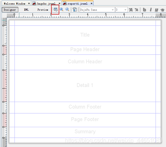
Task: Toggle italic text formatting
Action: pos(151,10)
